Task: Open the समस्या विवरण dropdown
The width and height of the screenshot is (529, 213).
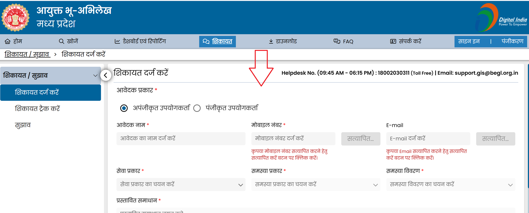Action: tap(451, 184)
